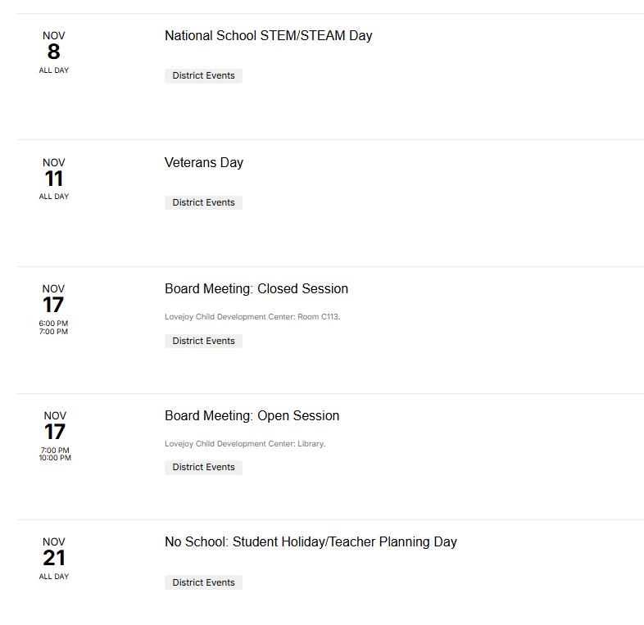Click District Events tag under Closed Session

203,341
